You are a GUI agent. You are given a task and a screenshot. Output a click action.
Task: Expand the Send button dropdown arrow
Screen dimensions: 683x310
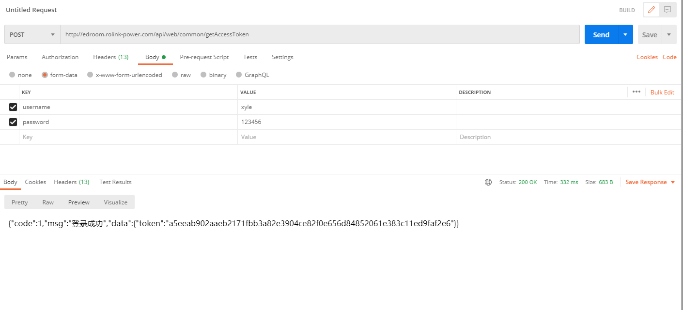point(625,34)
